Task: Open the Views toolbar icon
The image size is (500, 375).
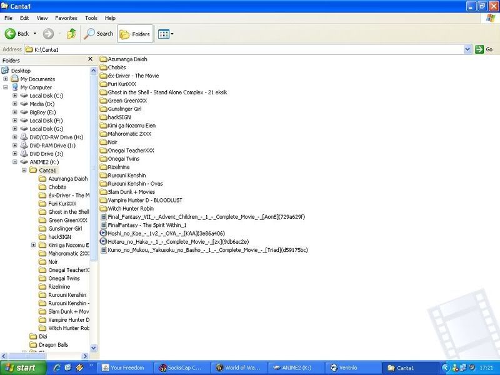Action: (164, 34)
